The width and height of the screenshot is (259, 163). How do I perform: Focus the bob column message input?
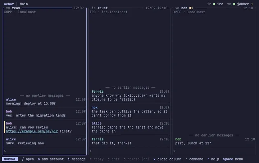pyautogui.click(x=214, y=151)
